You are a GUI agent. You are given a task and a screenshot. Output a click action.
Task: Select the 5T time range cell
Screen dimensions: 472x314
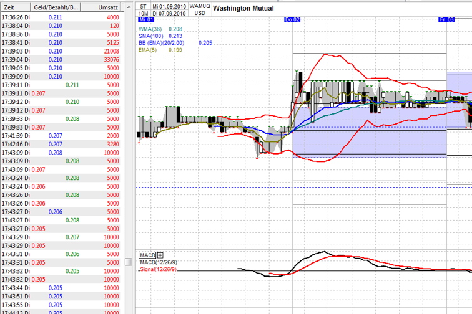pos(144,6)
